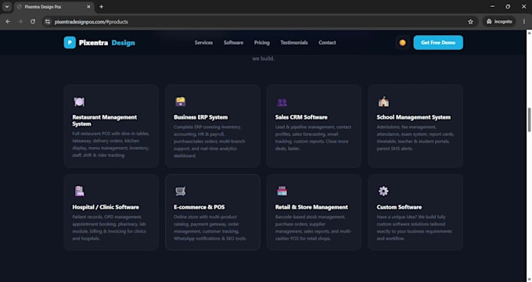Click the E-commerce & POS cart icon
The width and height of the screenshot is (532, 282).
181,191
